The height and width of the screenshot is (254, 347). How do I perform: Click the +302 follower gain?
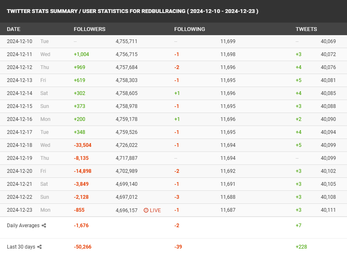click(80, 93)
